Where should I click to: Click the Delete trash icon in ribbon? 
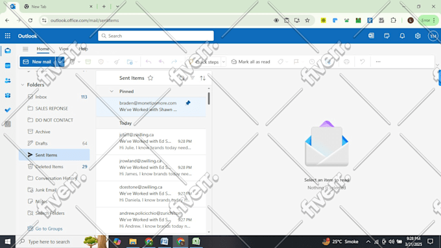(72, 62)
